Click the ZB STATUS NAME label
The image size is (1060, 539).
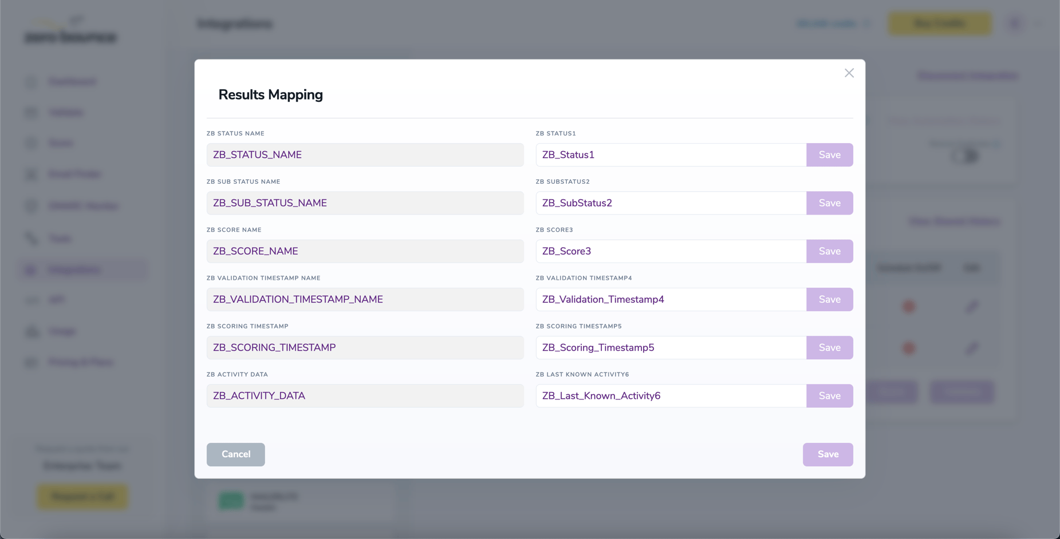[x=235, y=133]
